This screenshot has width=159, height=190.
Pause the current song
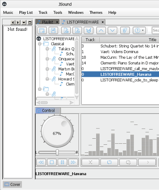tap(63, 162)
